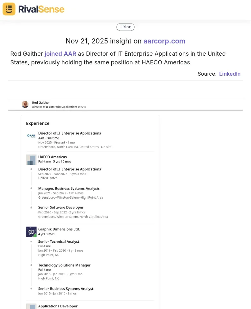Click Rod Gaither's profile photo
251x309 pixels.
pyautogui.click(x=25, y=104)
